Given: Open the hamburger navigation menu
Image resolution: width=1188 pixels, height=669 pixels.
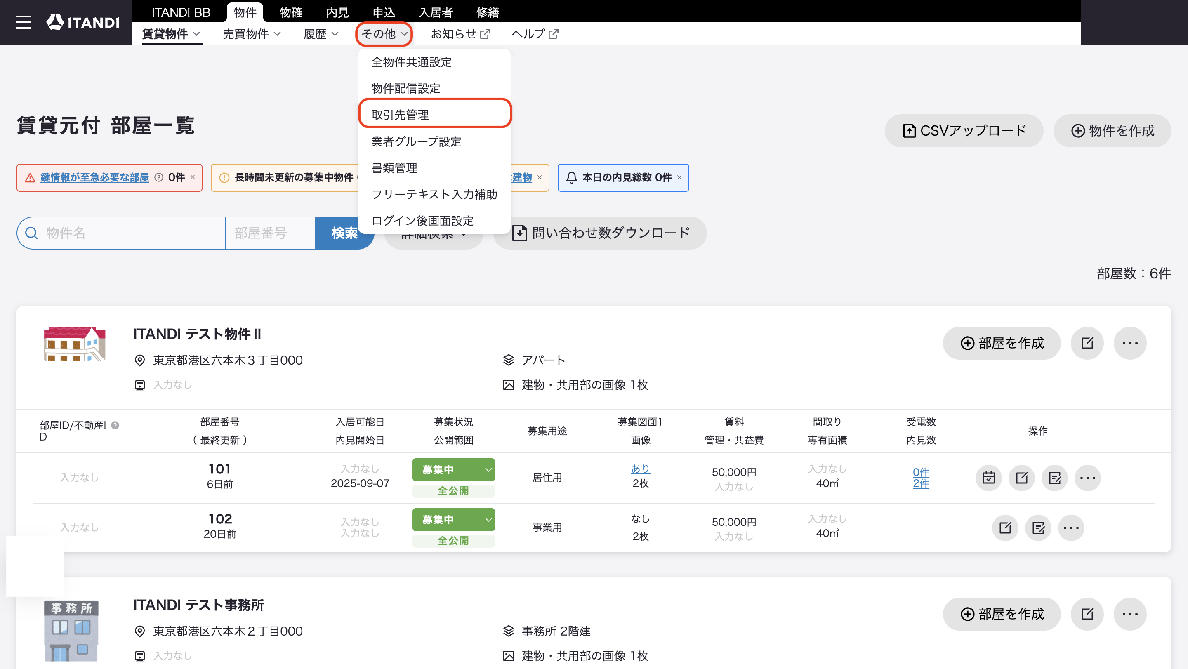Looking at the screenshot, I should [23, 22].
